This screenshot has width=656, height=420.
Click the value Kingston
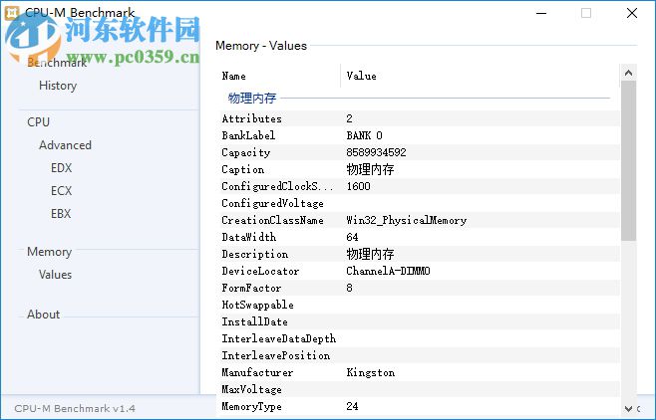[x=371, y=373]
